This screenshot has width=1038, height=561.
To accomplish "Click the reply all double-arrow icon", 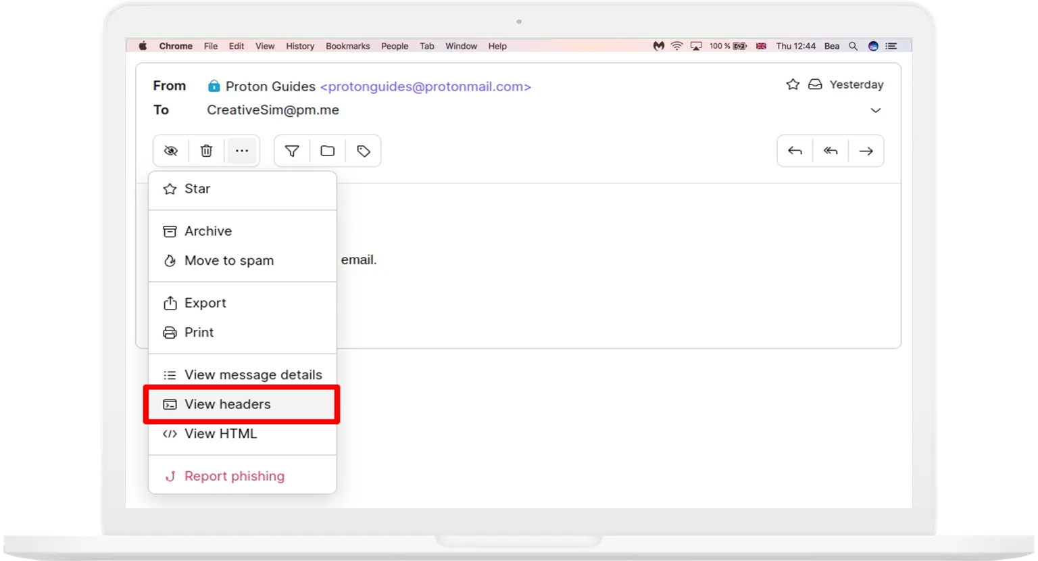I will [x=831, y=151].
